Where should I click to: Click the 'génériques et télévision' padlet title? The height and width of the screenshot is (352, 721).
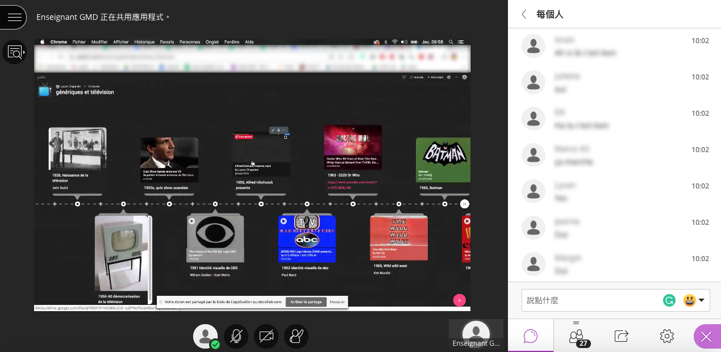coord(85,92)
